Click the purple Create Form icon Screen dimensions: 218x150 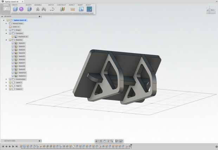(21, 9)
